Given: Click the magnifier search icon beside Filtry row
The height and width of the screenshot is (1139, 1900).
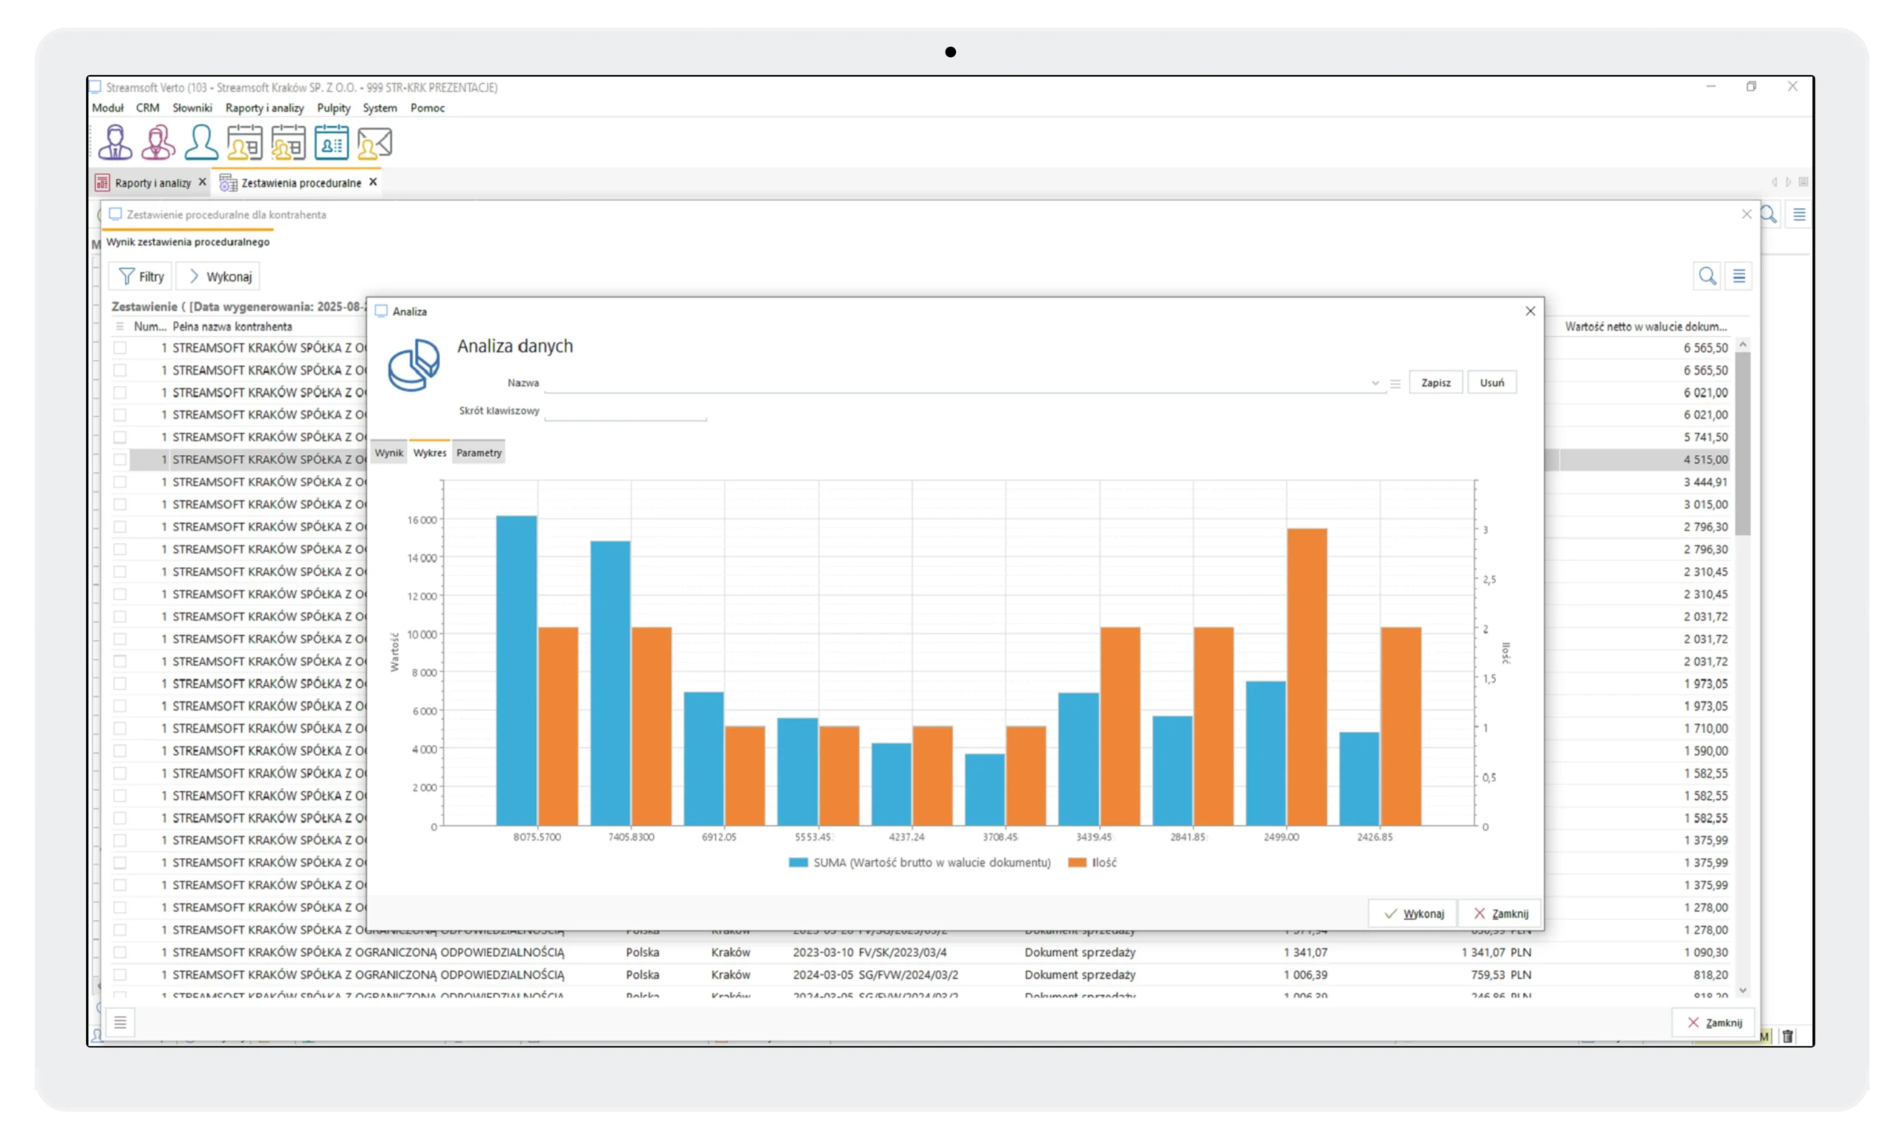Looking at the screenshot, I should 1706,276.
